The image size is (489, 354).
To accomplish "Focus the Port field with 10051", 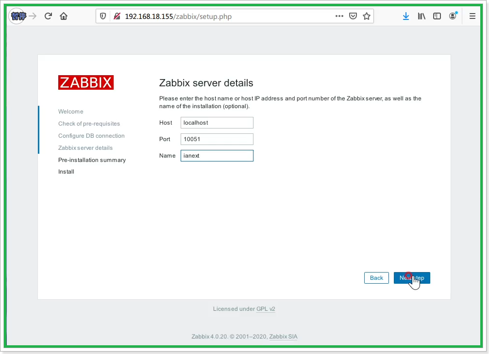I will point(217,139).
